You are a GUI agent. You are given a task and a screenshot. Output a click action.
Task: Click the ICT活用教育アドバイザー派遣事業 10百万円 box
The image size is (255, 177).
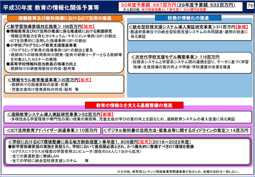click(52, 131)
